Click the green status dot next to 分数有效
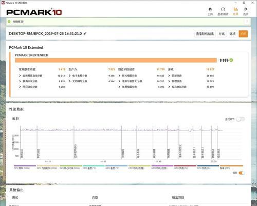257x206 pixels. 9,22
